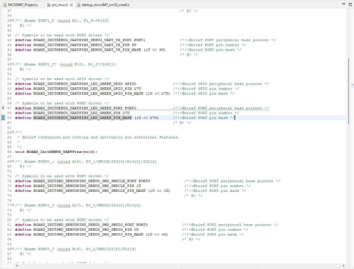
Task: Collapse the PORT0_1 comment block at line 68
Action: 13,161
